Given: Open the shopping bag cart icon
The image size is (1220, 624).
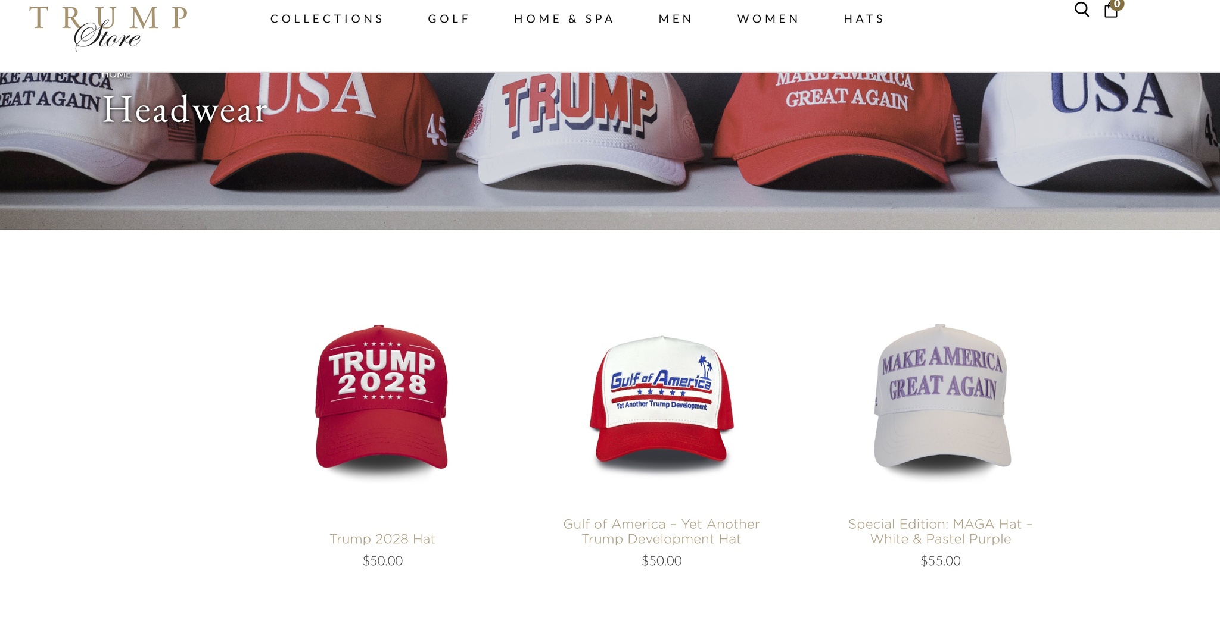Looking at the screenshot, I should point(1111,11).
